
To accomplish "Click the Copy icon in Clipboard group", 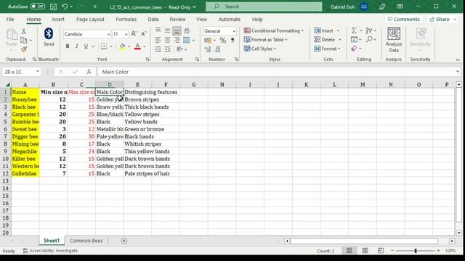I will [x=24, y=40].
